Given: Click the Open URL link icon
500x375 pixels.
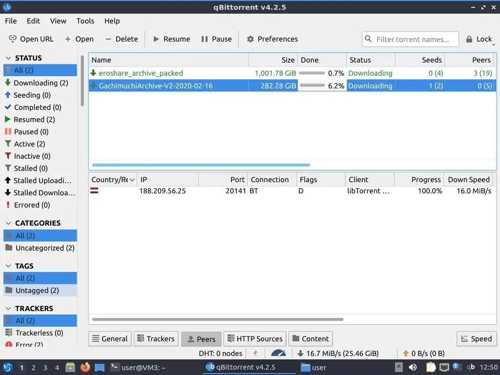Looking at the screenshot, I should pos(12,39).
